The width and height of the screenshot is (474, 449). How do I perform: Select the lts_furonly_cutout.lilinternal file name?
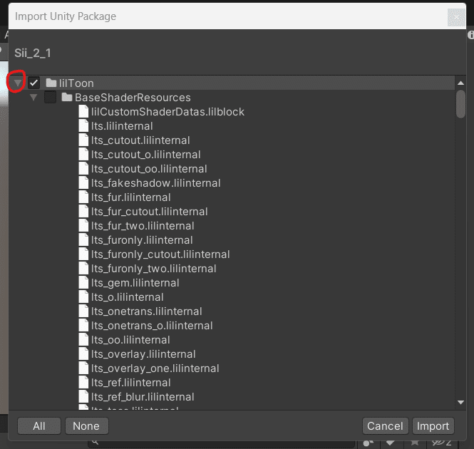160,254
